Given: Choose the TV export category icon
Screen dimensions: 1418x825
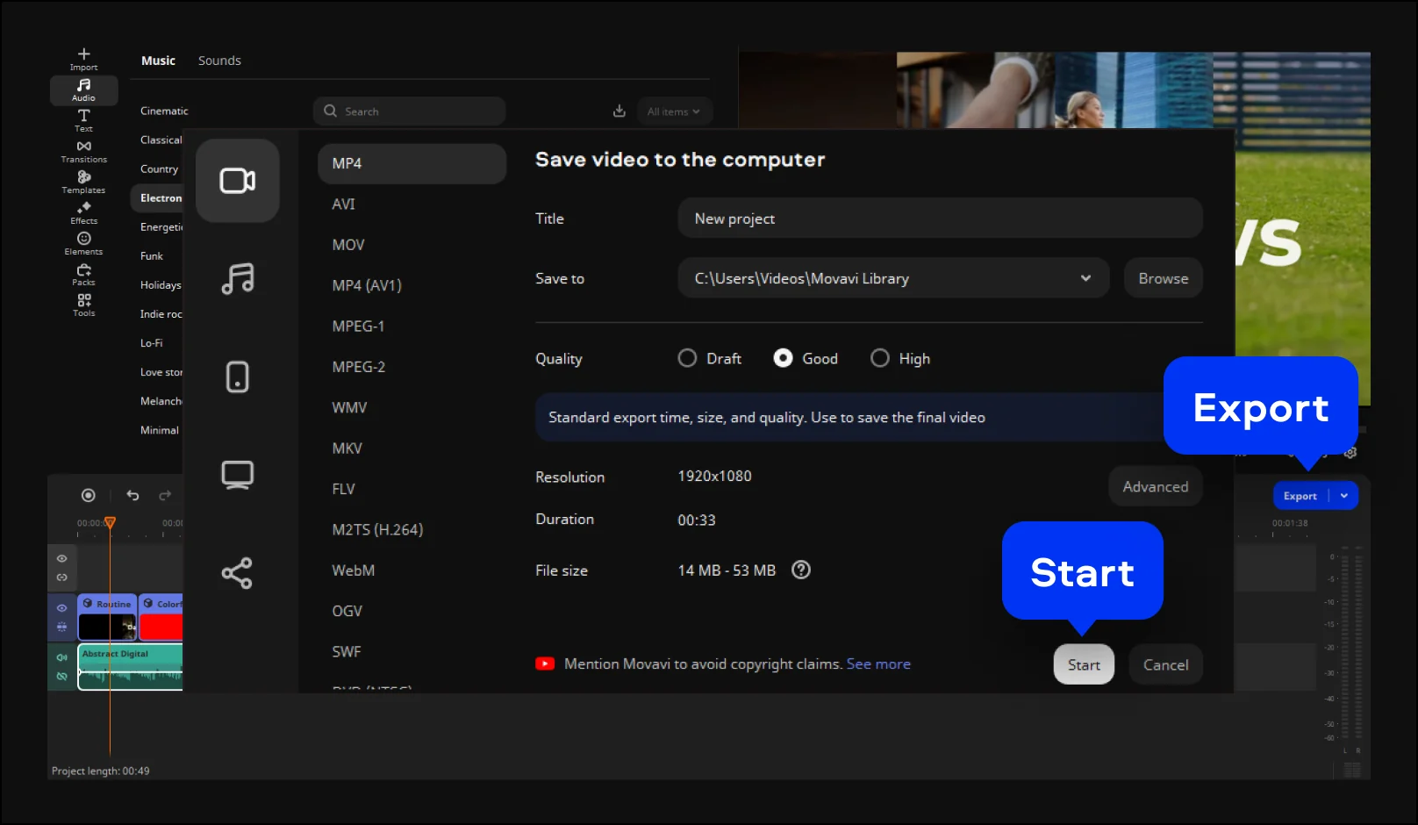Looking at the screenshot, I should (237, 475).
